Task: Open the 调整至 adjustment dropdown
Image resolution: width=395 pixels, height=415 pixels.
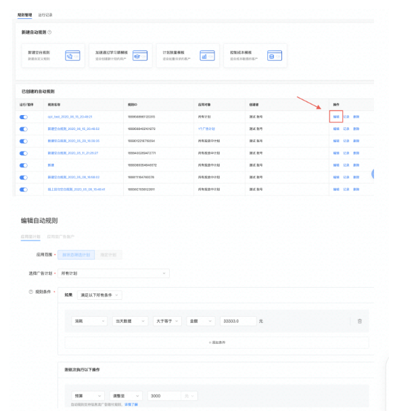Action: (x=126, y=395)
